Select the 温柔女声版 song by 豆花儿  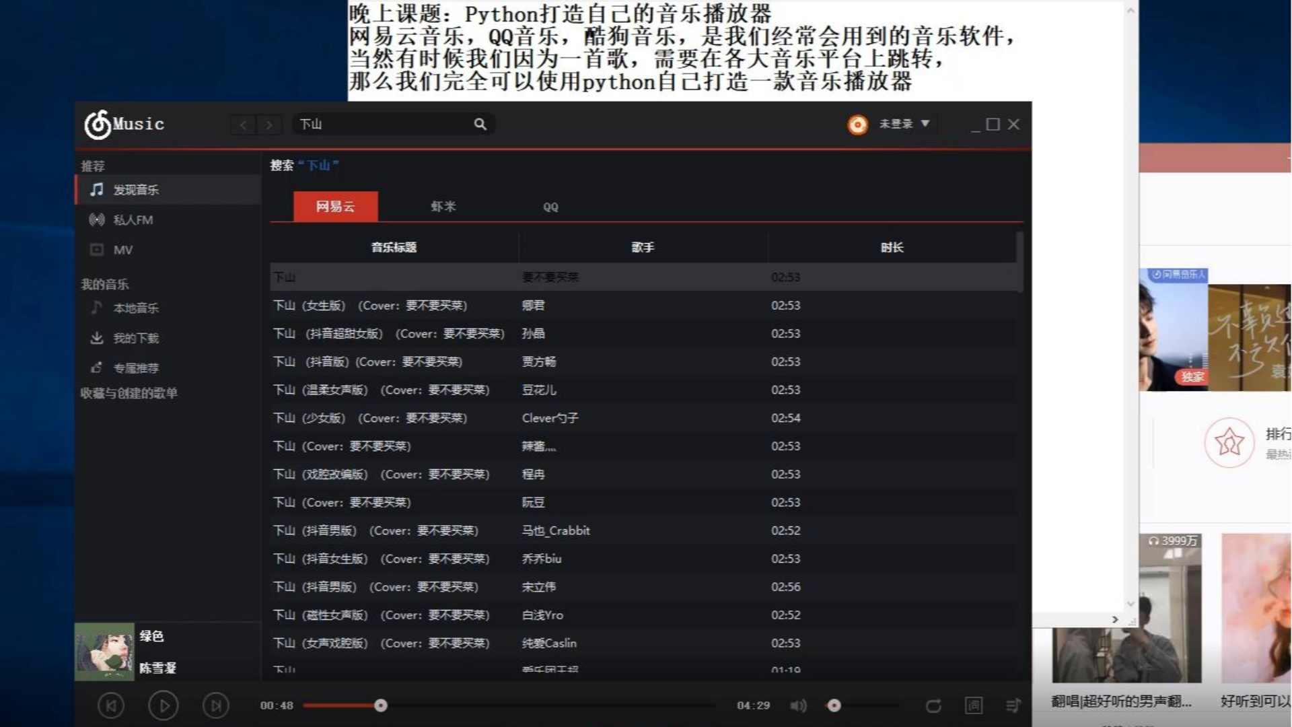pos(643,390)
